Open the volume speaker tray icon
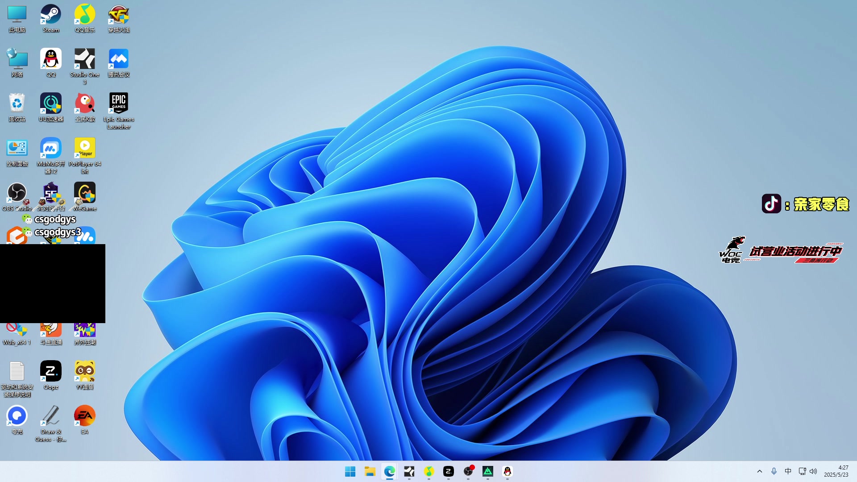Screen dimensions: 857x482 (813, 471)
